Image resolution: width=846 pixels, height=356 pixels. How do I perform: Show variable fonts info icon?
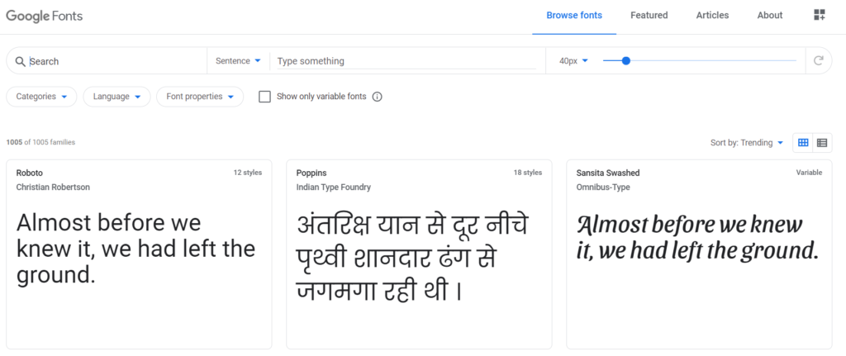click(377, 97)
